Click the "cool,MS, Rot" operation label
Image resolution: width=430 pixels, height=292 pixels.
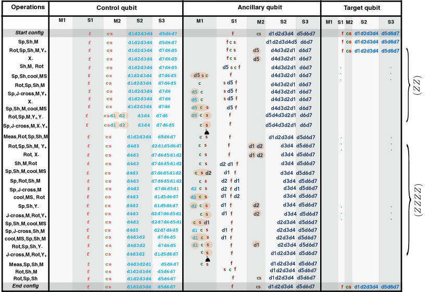[x=29, y=197]
